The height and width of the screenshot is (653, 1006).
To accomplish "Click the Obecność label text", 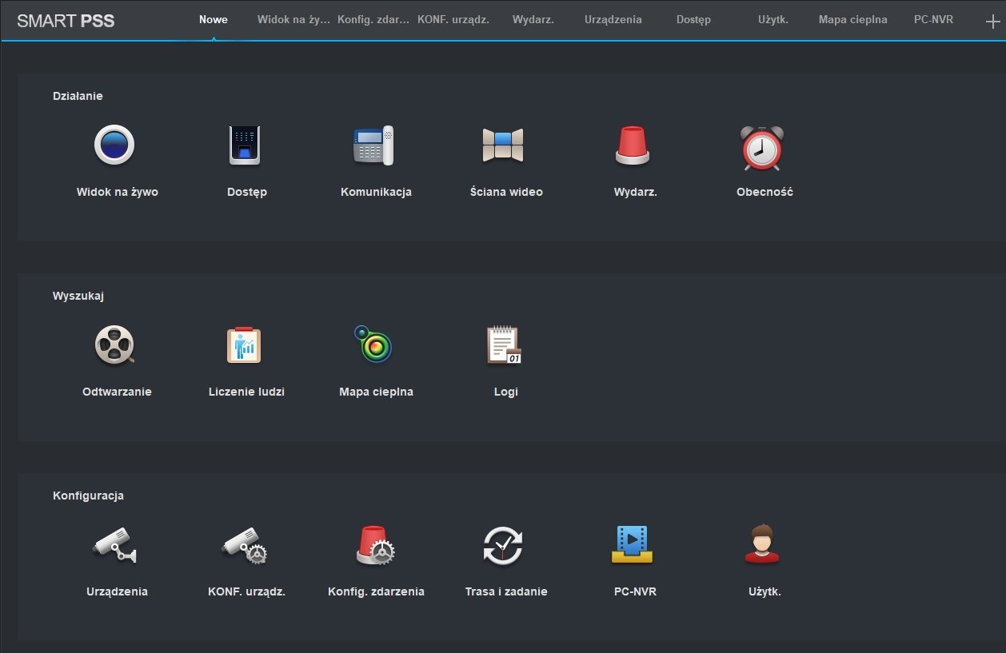I will pyautogui.click(x=764, y=192).
